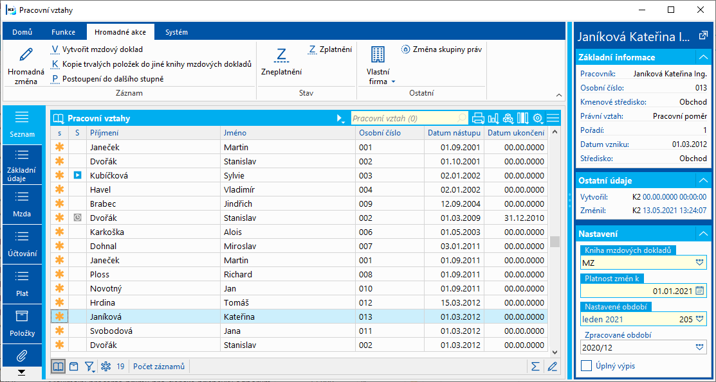Click the sum sigma icon at bottom

coord(535,367)
